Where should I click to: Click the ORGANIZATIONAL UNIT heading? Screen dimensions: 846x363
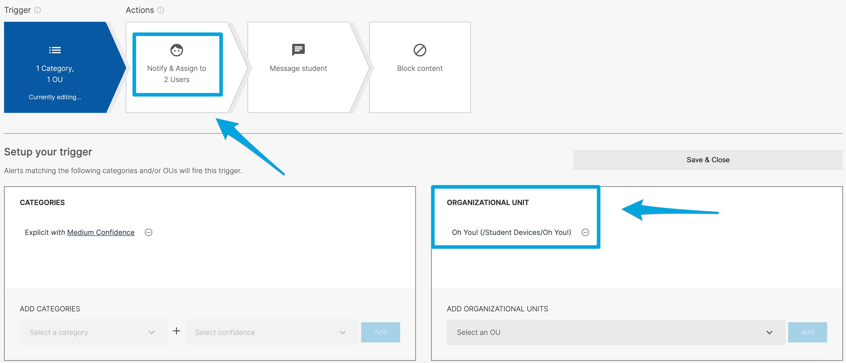pos(488,203)
